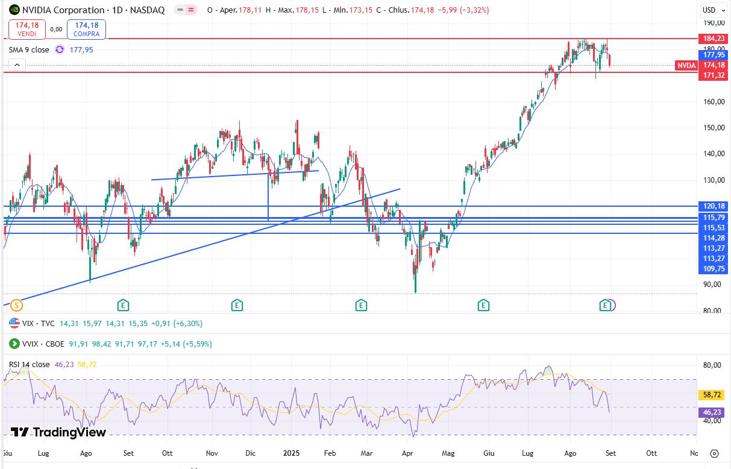Click the earnings E marker between Mag and Giu
This screenshot has height=469, width=731.
(483, 306)
